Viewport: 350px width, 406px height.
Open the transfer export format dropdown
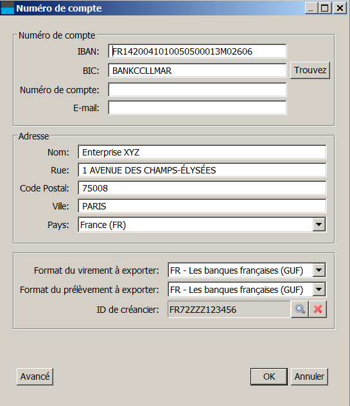319,270
